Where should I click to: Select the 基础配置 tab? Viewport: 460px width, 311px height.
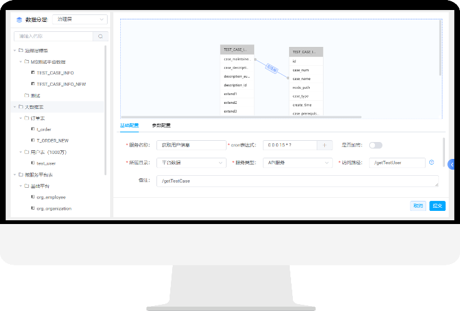click(x=129, y=126)
